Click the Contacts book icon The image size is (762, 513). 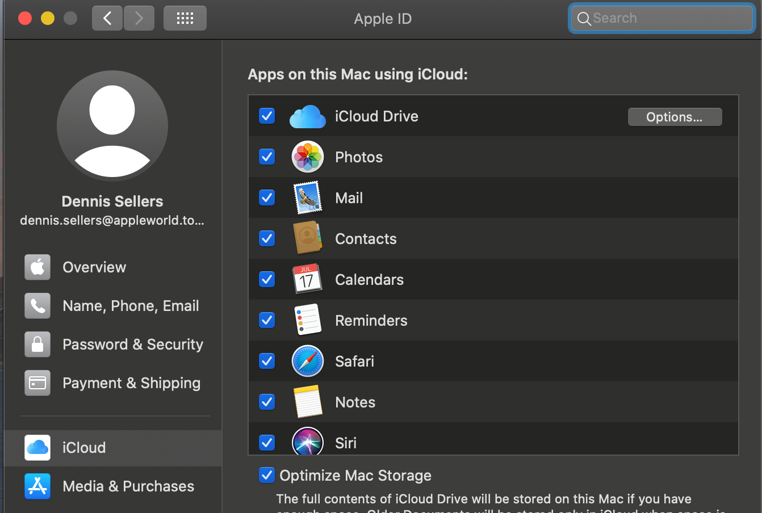point(307,238)
